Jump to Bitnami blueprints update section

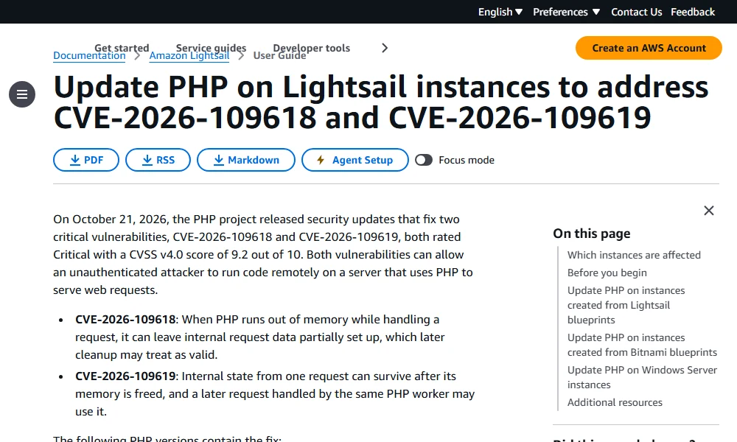pyautogui.click(x=642, y=345)
